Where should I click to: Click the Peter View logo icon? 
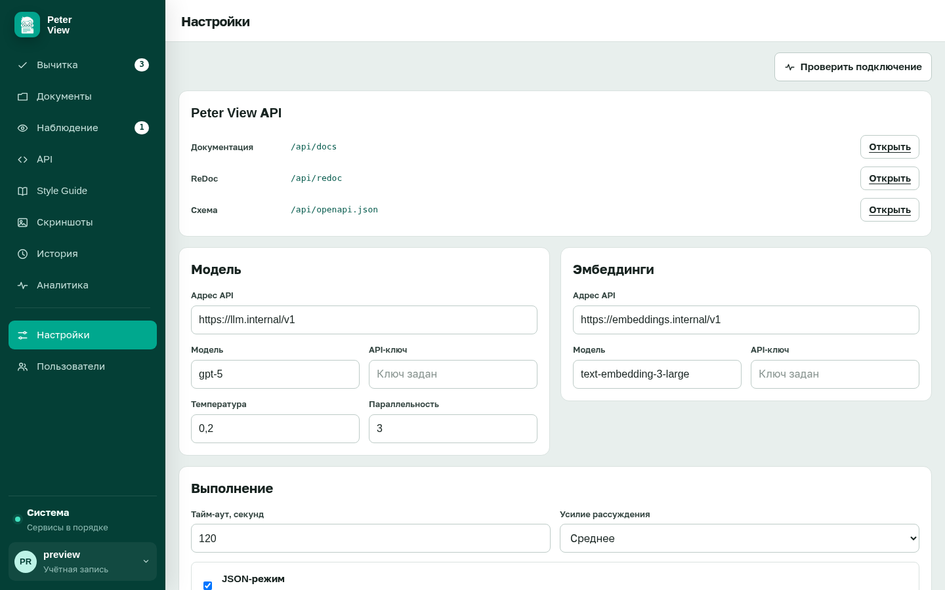[27, 25]
